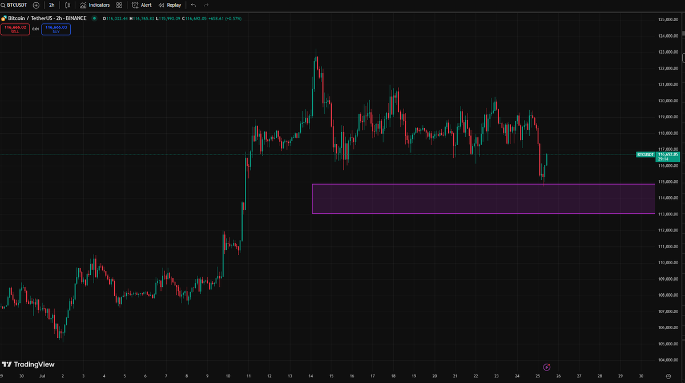Image resolution: width=685 pixels, height=383 pixels.
Task: Click the 120,000.00 price scale label
Action: coord(667,101)
